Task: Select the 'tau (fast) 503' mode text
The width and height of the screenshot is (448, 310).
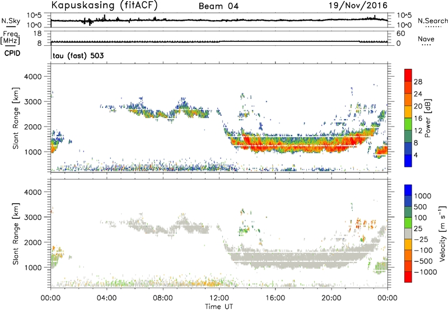Action: 78,55
